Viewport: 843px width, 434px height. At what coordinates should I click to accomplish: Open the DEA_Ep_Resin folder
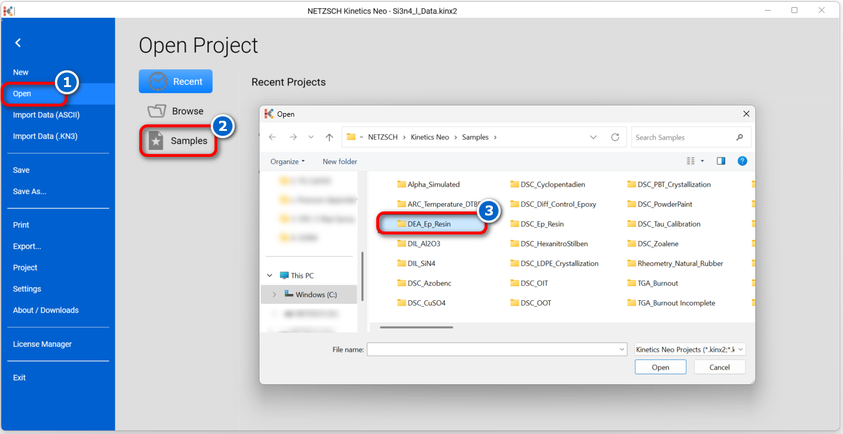[x=429, y=224]
